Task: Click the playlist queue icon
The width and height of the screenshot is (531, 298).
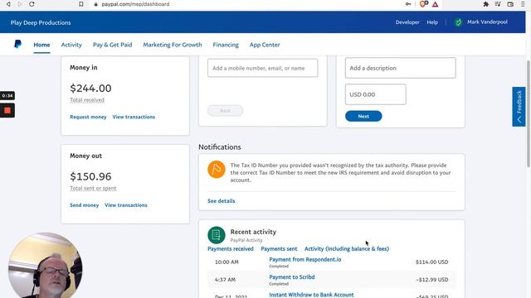Action: [x=498, y=4]
